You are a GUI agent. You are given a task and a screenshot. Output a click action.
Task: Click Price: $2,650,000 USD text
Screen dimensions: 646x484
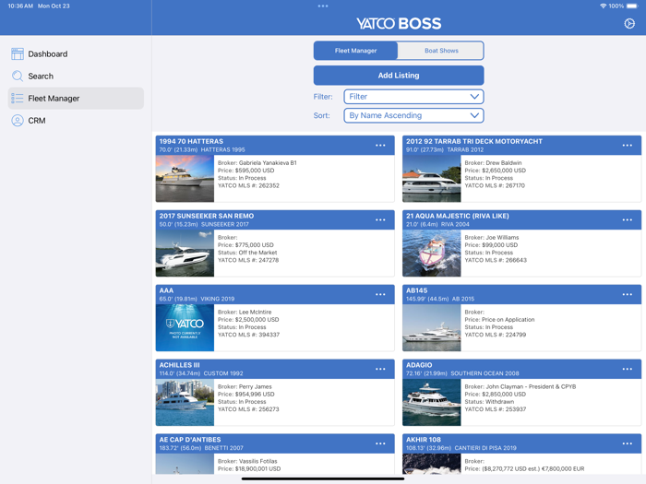[495, 171]
